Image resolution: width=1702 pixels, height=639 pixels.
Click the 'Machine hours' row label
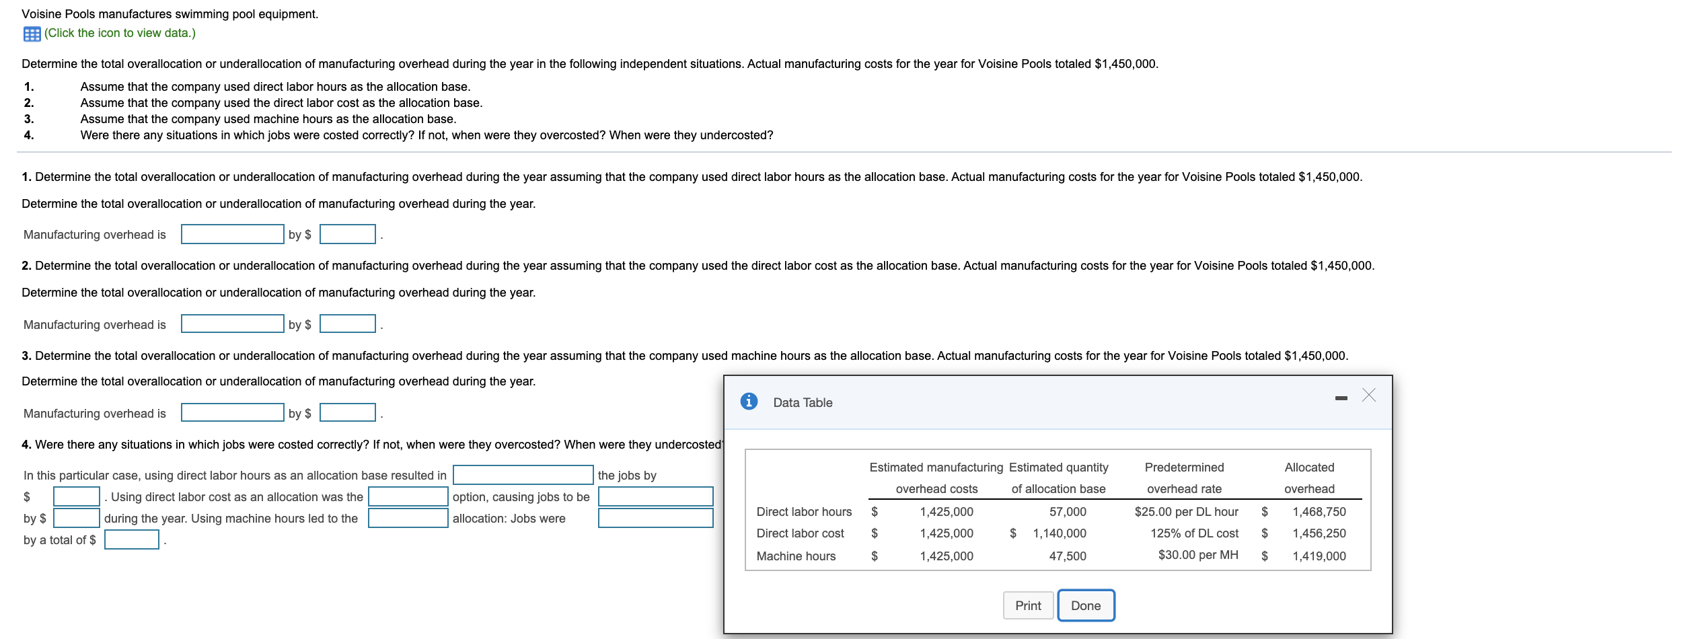click(796, 556)
